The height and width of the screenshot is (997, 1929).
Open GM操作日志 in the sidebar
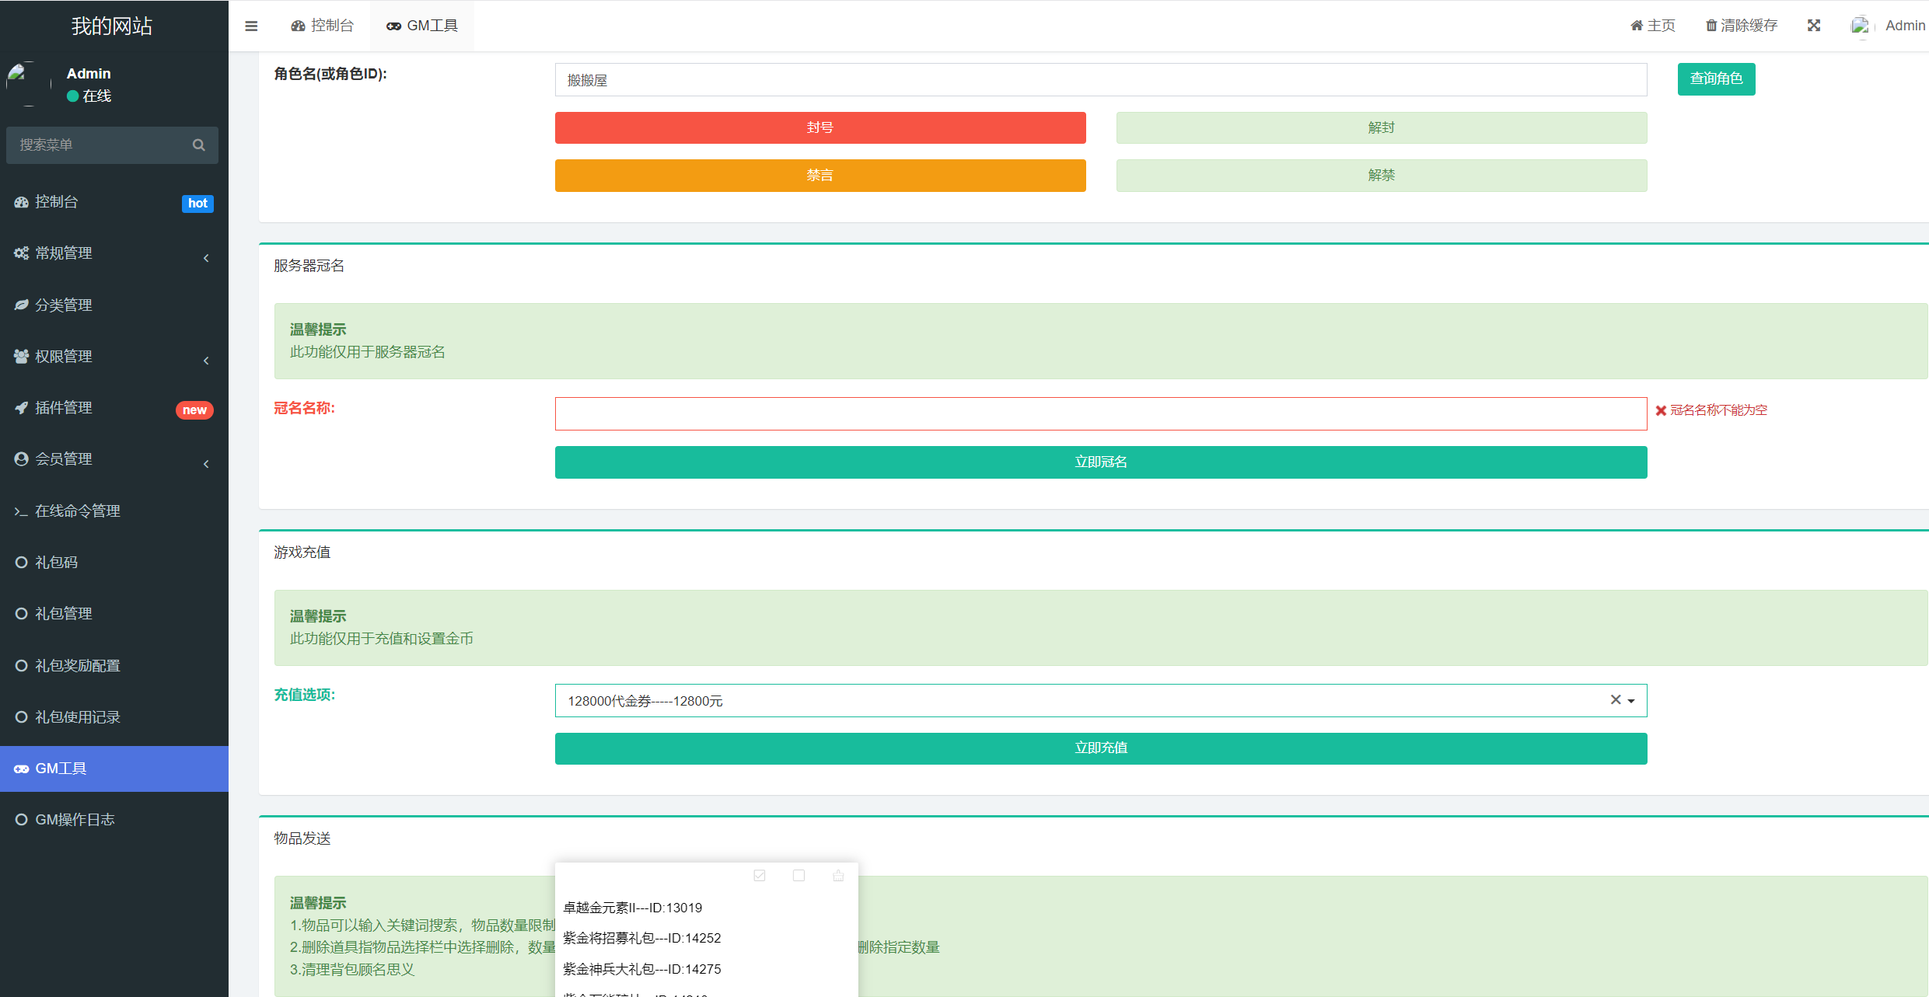(x=75, y=820)
